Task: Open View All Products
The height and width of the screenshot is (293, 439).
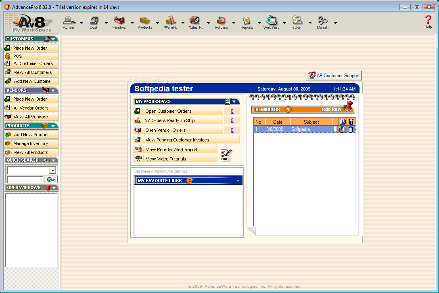Action: [31, 152]
